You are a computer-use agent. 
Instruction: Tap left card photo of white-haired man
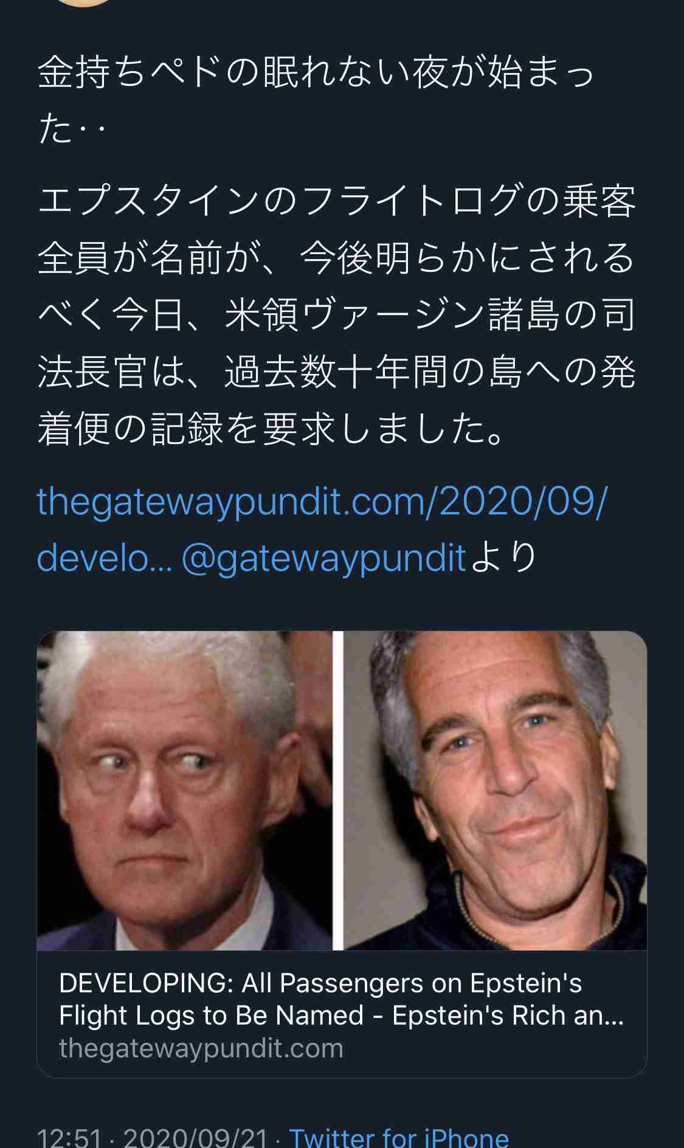point(185,790)
